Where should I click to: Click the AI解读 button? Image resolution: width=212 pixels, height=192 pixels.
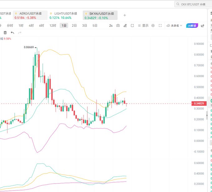click(x=192, y=26)
